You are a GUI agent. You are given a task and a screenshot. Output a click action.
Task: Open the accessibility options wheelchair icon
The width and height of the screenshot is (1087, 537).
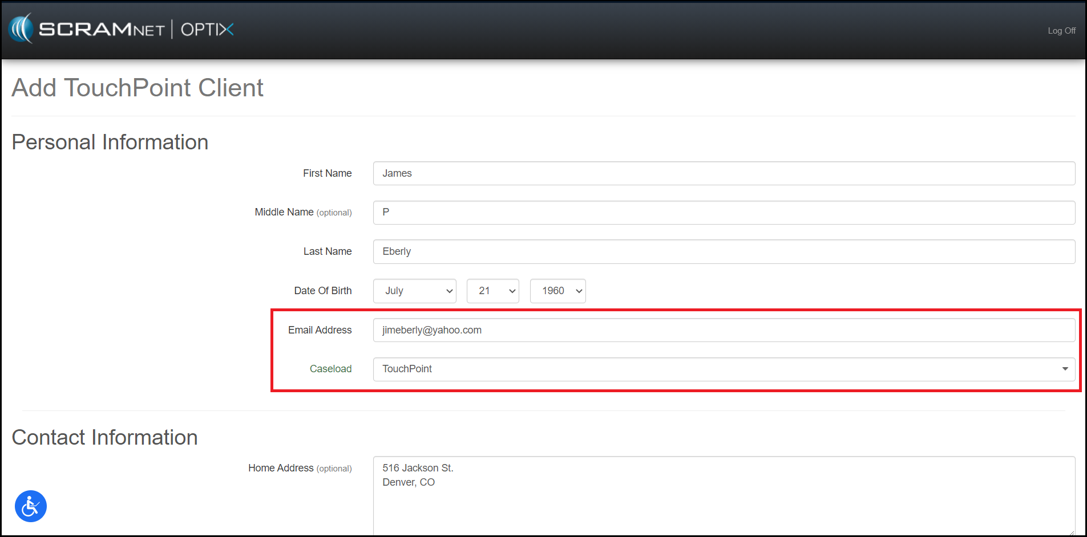click(31, 506)
